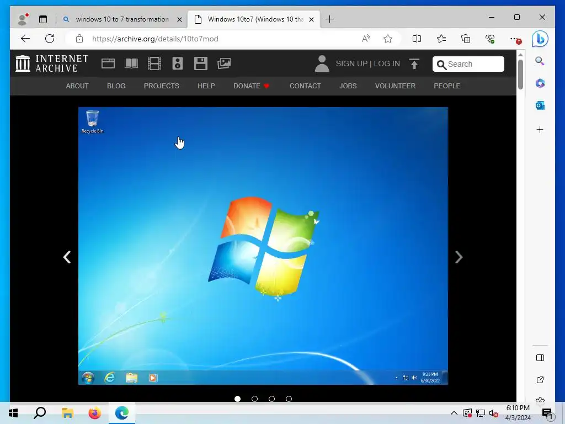The height and width of the screenshot is (424, 565).
Task: Select the third carousel dot
Action: [271, 399]
